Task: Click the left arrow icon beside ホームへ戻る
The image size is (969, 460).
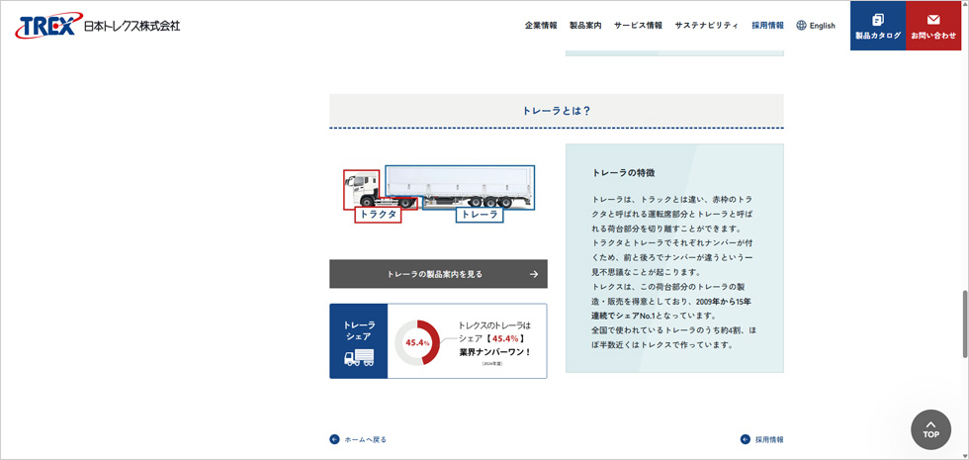Action: [x=334, y=439]
